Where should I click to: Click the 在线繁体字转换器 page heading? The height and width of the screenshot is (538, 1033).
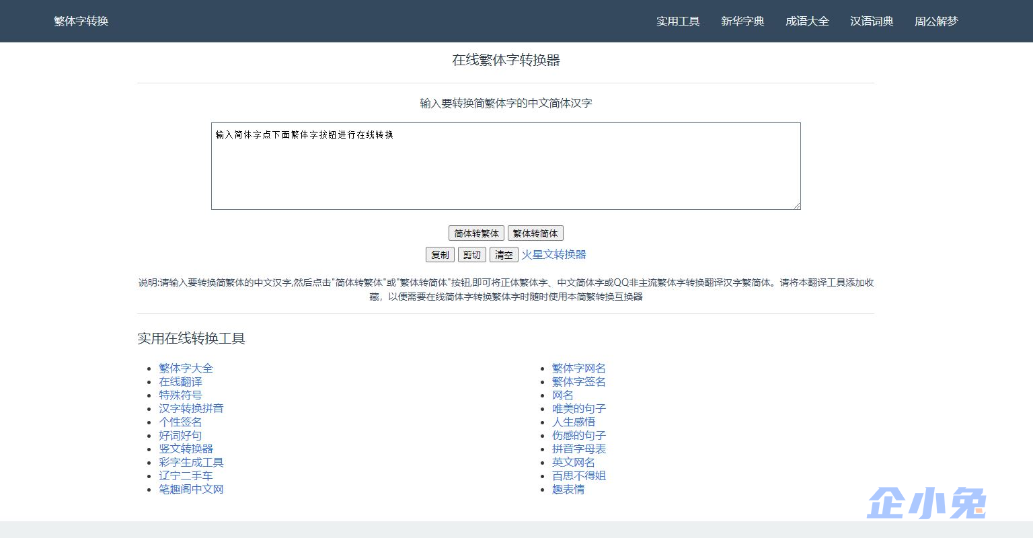[506, 60]
